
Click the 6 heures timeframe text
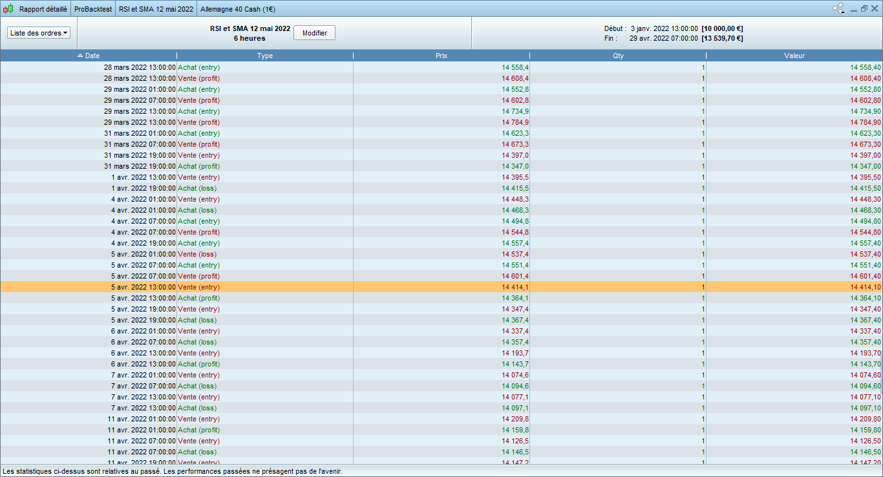tap(250, 38)
